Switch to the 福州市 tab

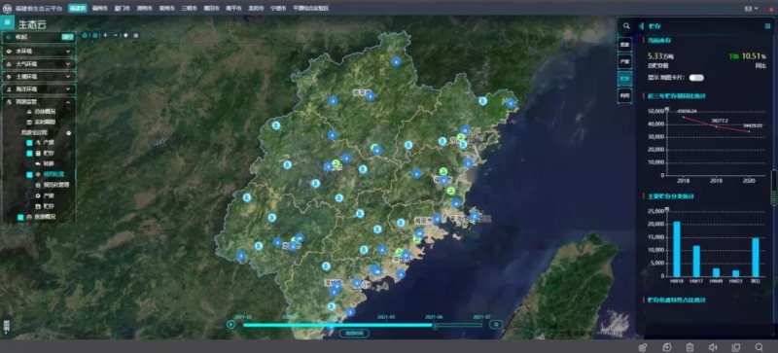[x=99, y=9]
